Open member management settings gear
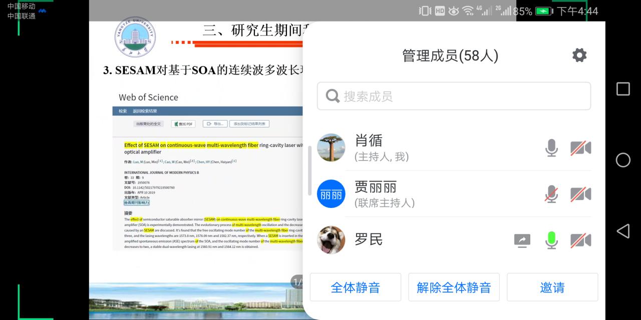641x320 pixels. (x=579, y=55)
